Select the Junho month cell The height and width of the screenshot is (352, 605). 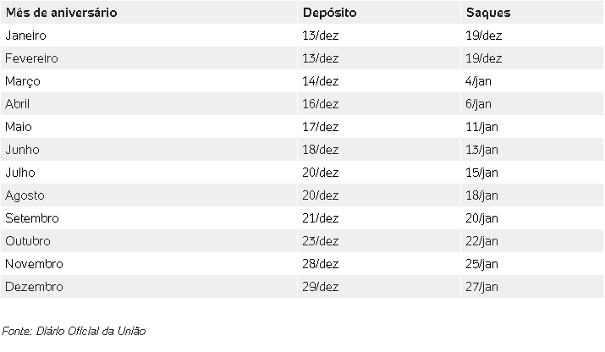tap(22, 151)
